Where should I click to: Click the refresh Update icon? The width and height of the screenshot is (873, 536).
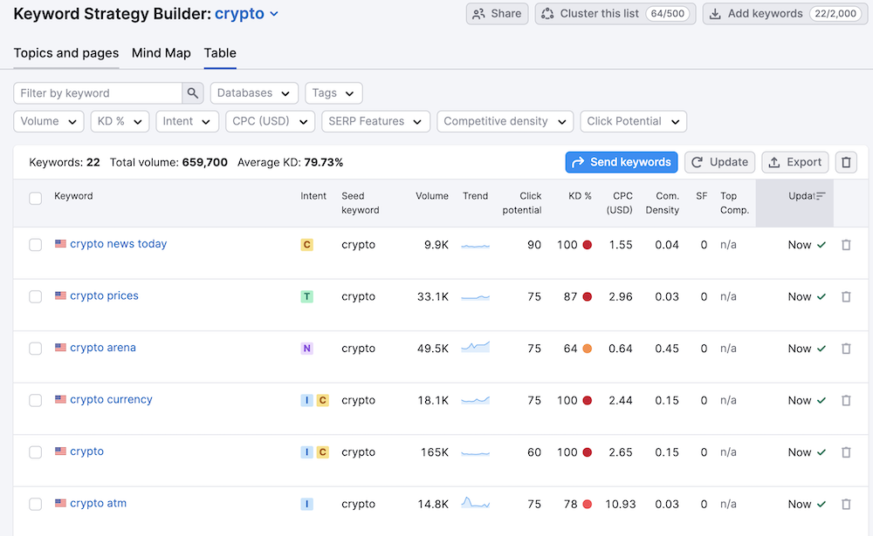click(697, 162)
